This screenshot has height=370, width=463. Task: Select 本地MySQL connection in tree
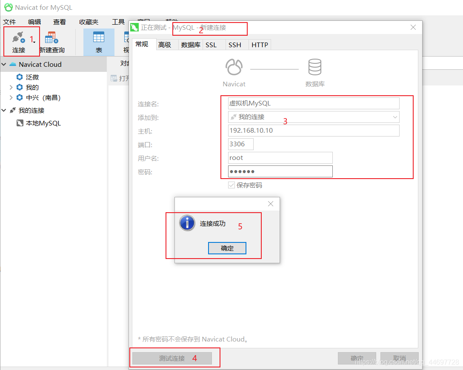43,123
